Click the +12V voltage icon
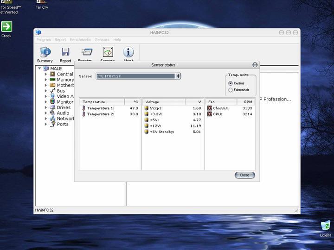This screenshot has height=250, width=334. 146,126
